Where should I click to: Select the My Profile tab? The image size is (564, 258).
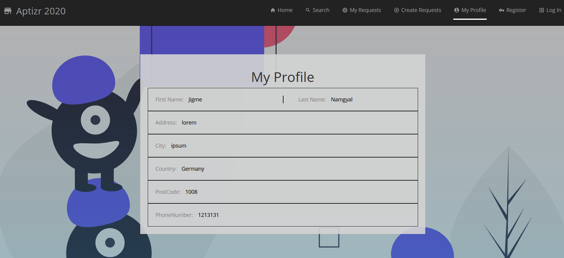(470, 10)
